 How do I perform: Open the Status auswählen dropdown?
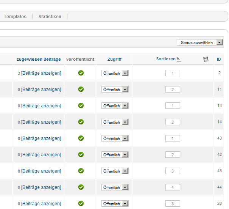coord(199,42)
